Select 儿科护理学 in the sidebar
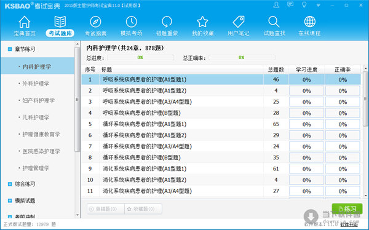This screenshot has height=230, width=369. (x=36, y=117)
